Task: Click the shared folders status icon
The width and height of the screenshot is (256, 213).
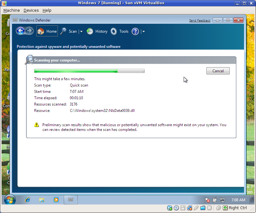Action: [x=203, y=208]
